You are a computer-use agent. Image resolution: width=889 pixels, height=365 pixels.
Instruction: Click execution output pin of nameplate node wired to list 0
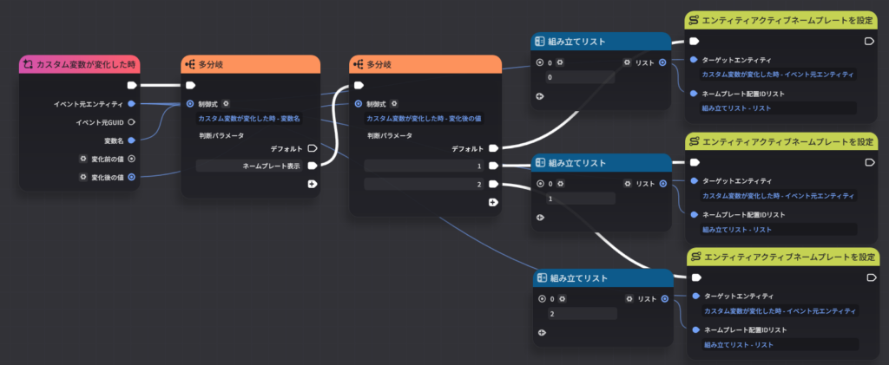868,42
